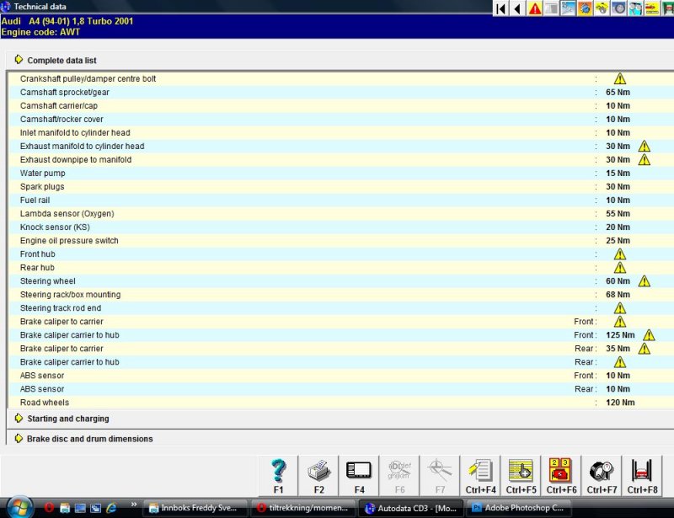This screenshot has height=518, width=674.
Task: Open the Innboks Freddy taskbar window
Action: click(x=195, y=508)
